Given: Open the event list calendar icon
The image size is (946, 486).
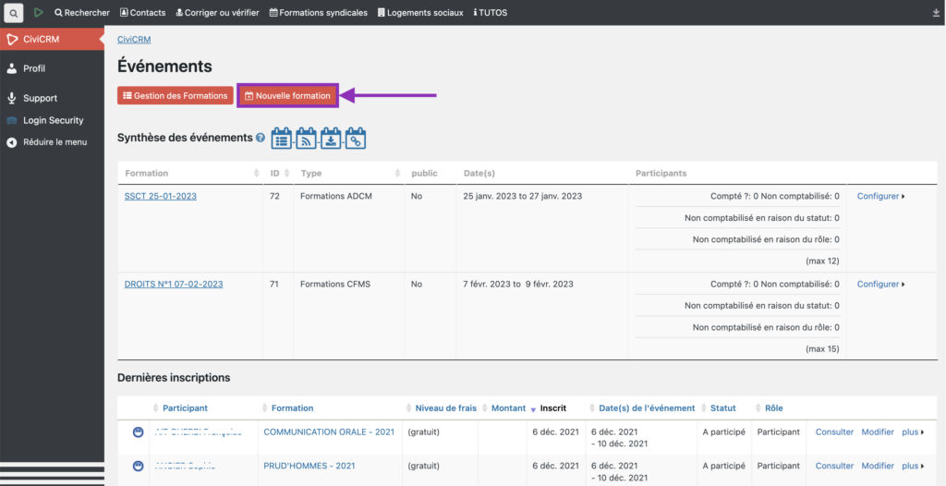Looking at the screenshot, I should (282, 139).
